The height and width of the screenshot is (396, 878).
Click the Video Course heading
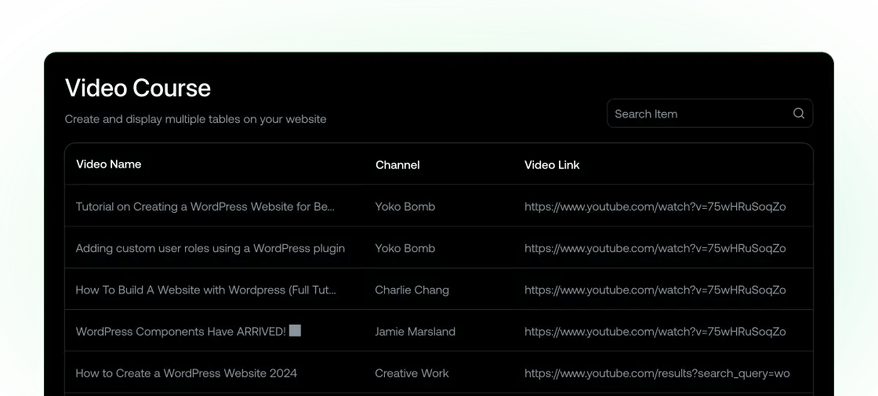138,88
